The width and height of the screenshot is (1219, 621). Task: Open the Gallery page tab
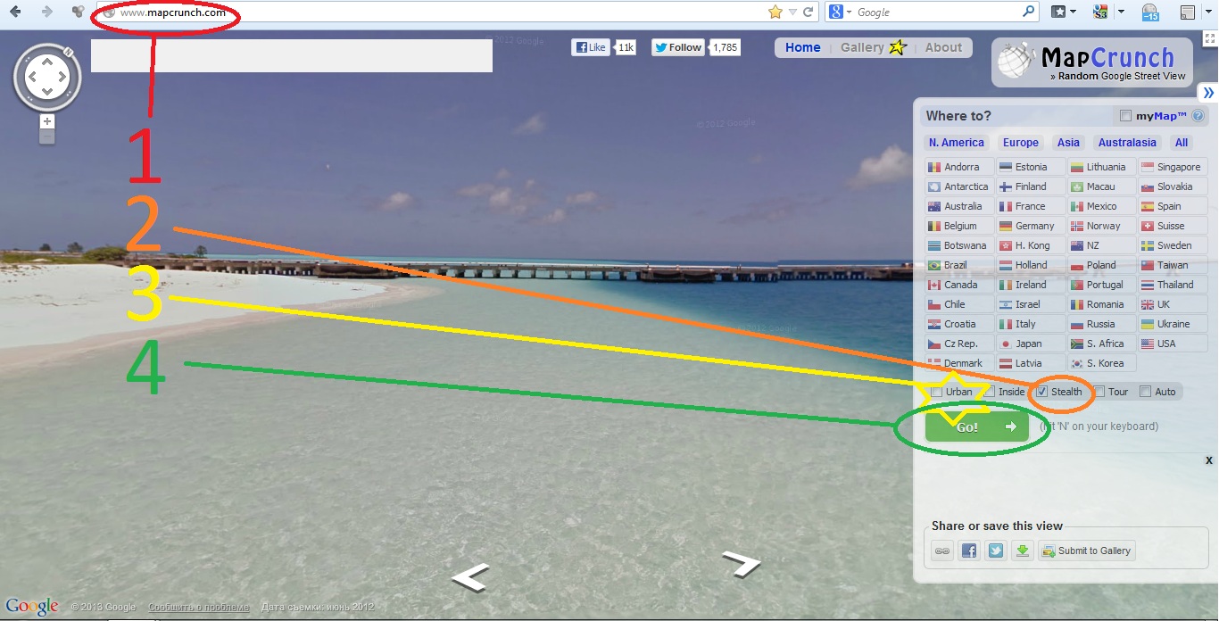[862, 48]
